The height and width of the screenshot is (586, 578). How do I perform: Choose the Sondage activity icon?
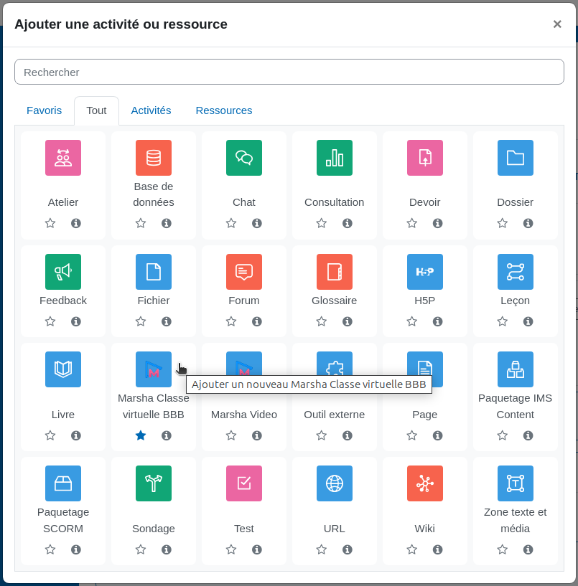click(154, 483)
